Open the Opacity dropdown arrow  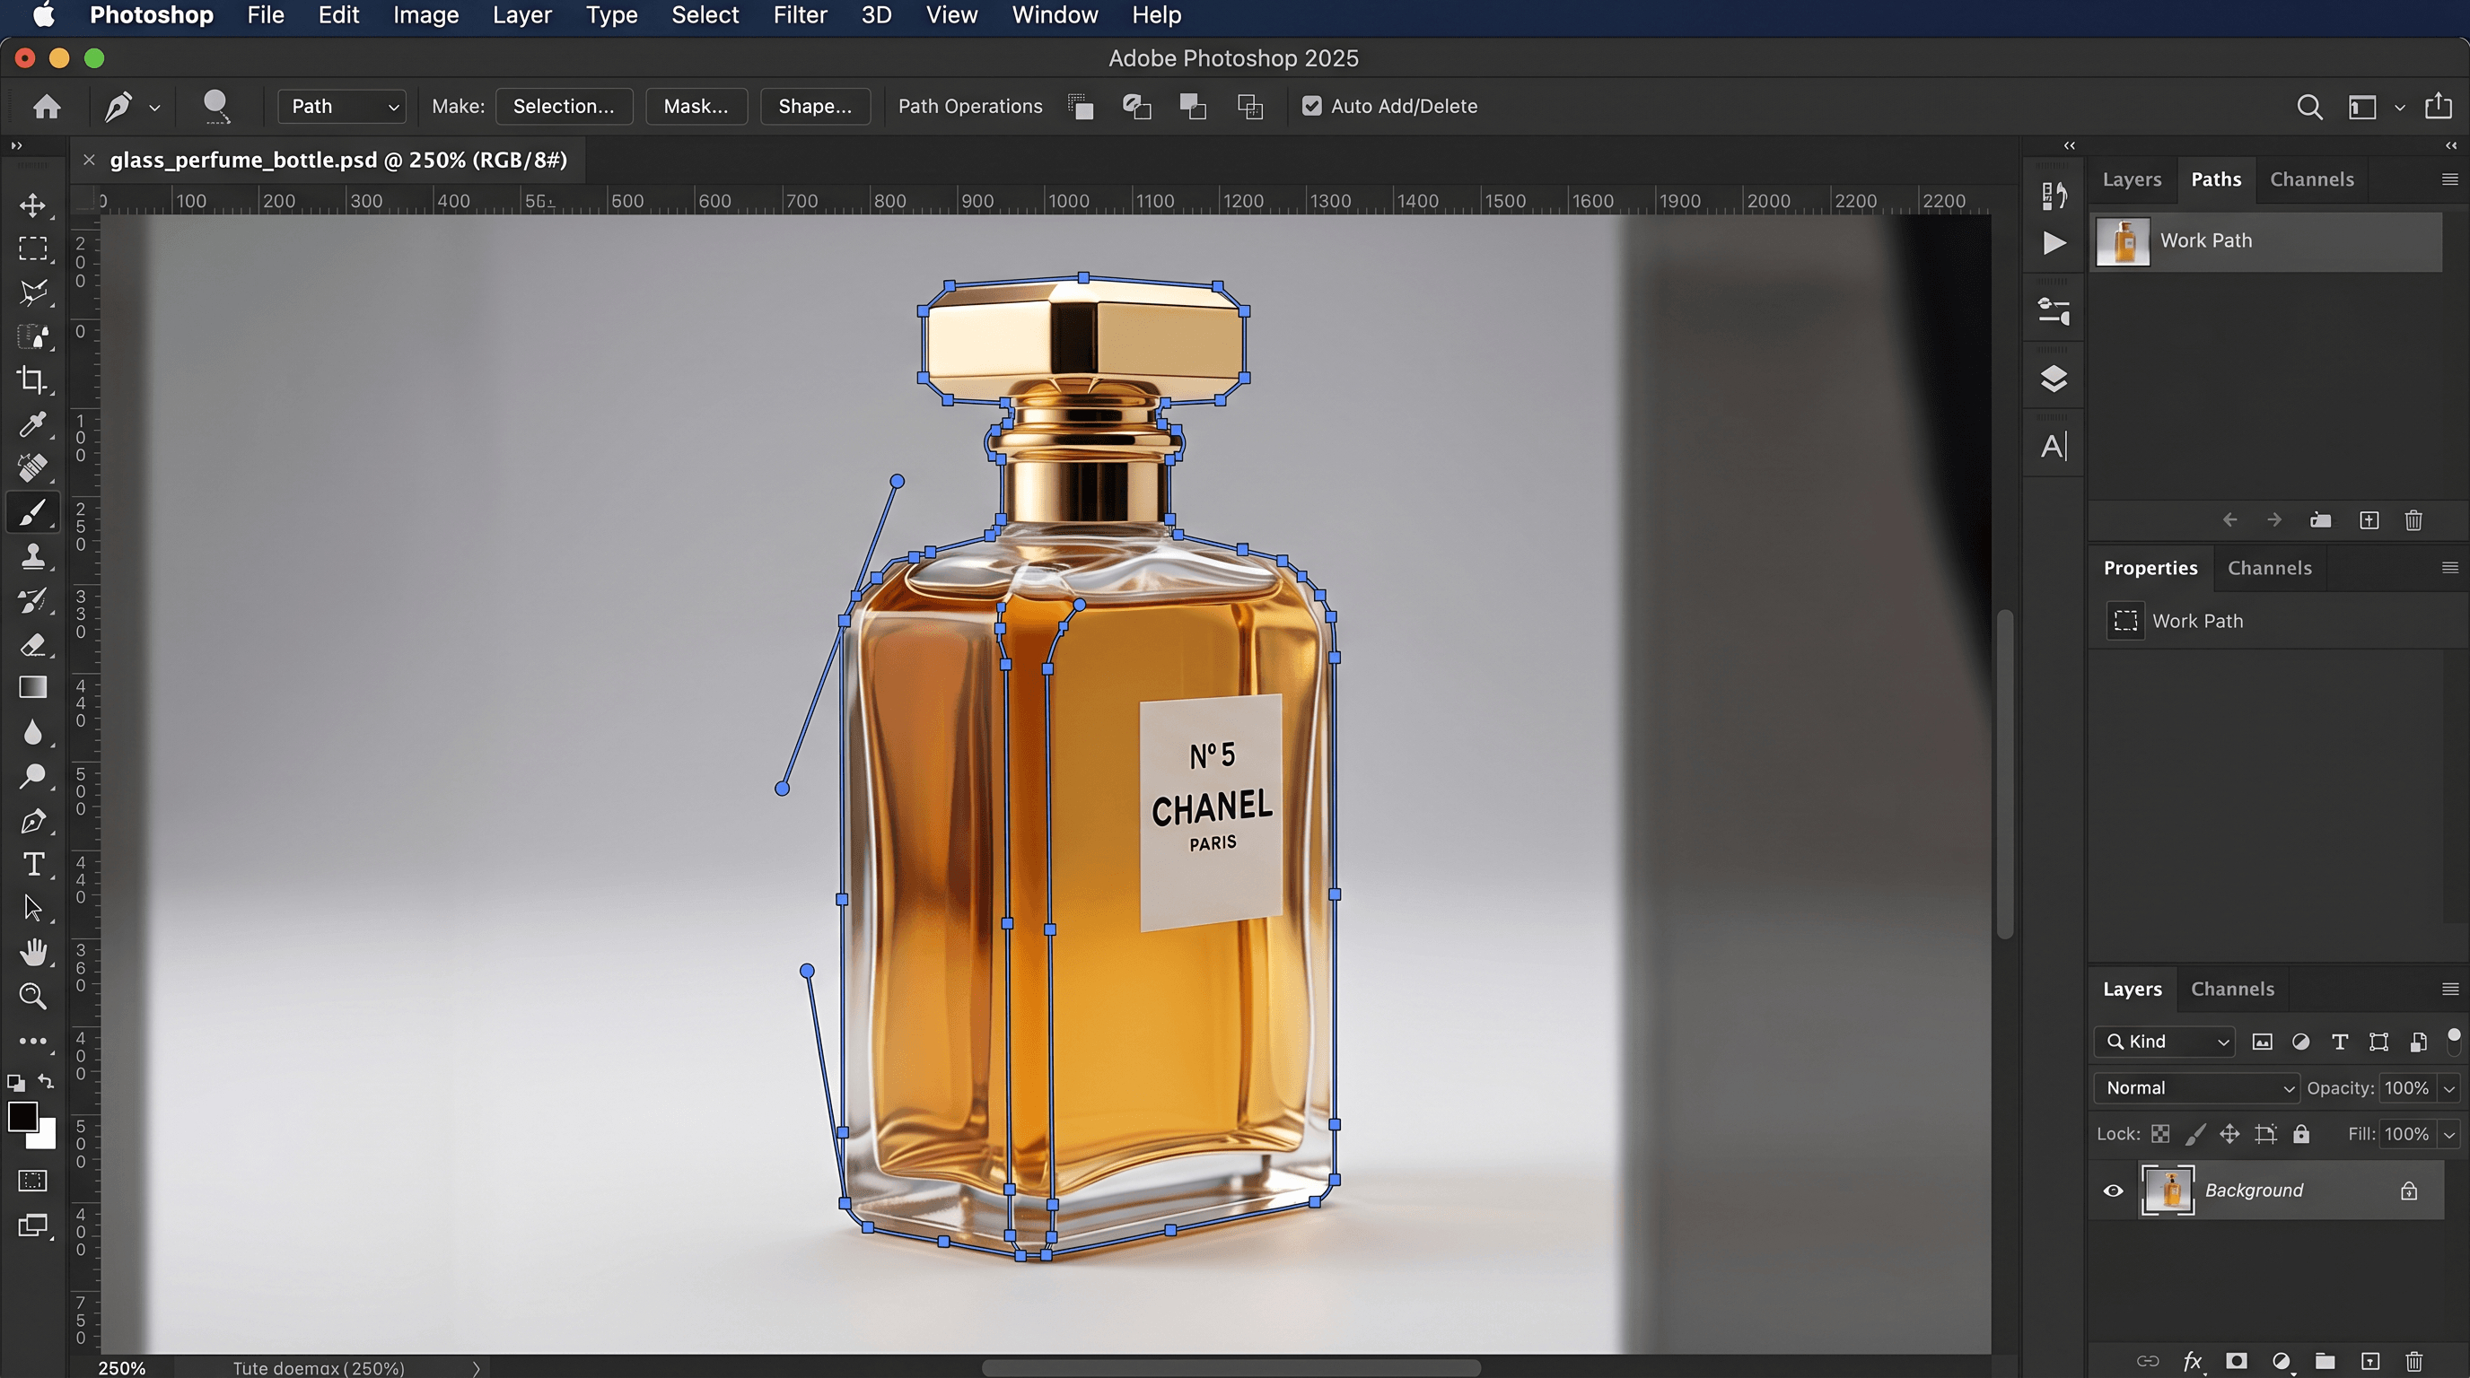2448,1088
